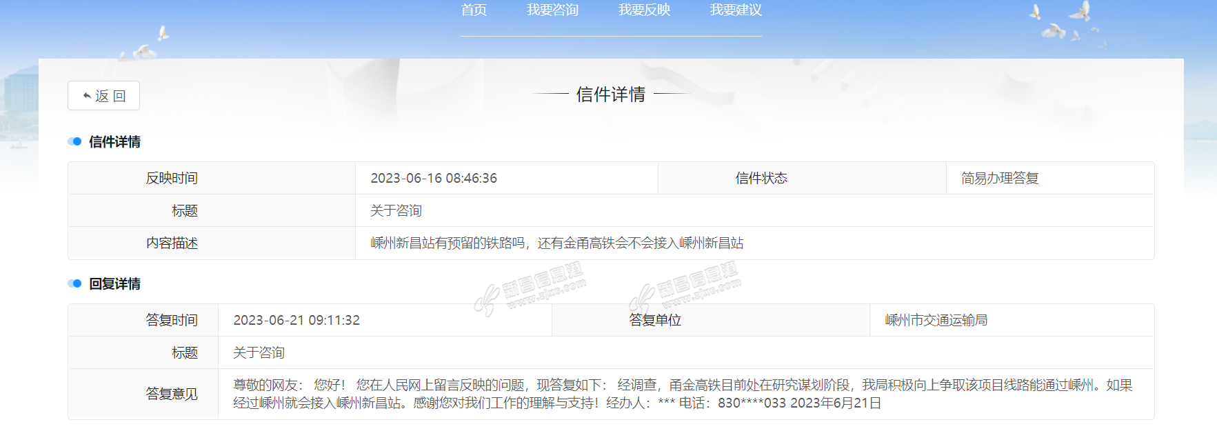Click 关于咨询 title in the 信件详情 table

(x=396, y=210)
